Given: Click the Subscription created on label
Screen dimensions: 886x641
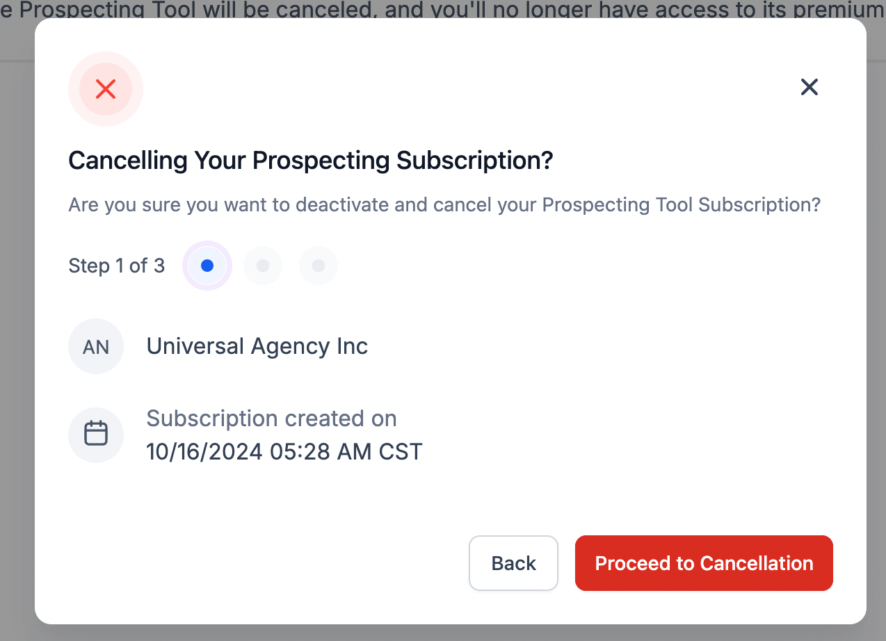Looking at the screenshot, I should (x=271, y=419).
